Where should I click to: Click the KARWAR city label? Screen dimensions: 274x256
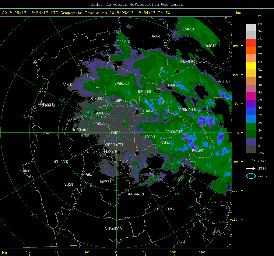25,171
